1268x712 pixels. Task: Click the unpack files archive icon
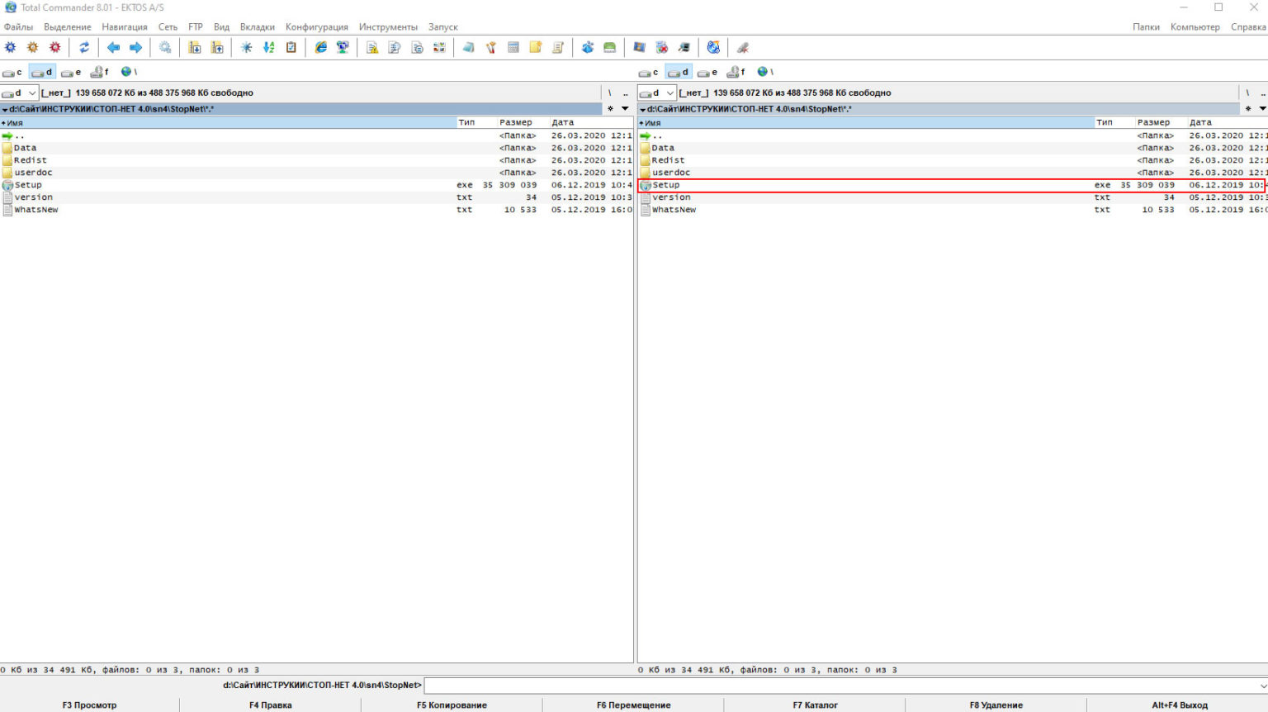pyautogui.click(x=217, y=48)
